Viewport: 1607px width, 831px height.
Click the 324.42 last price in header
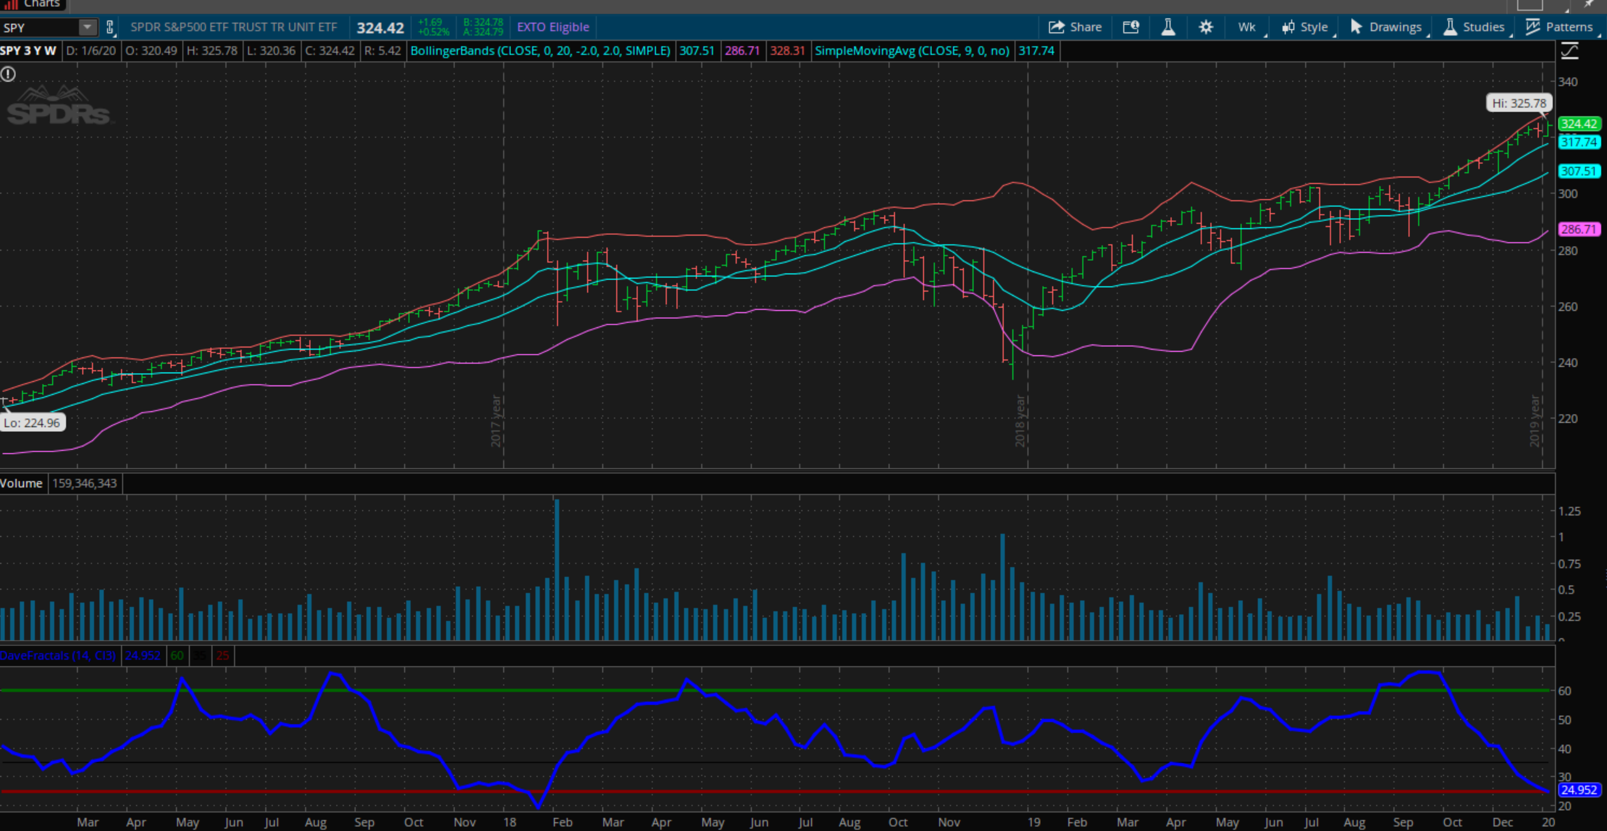click(x=380, y=28)
